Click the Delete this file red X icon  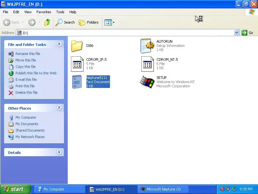coord(11,93)
